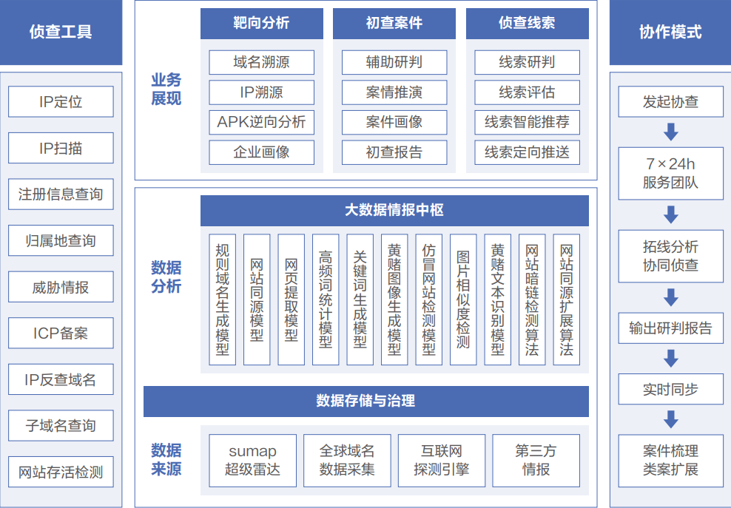Select the 靶向分析 header tab
Image resolution: width=731 pixels, height=508 pixels.
261,23
